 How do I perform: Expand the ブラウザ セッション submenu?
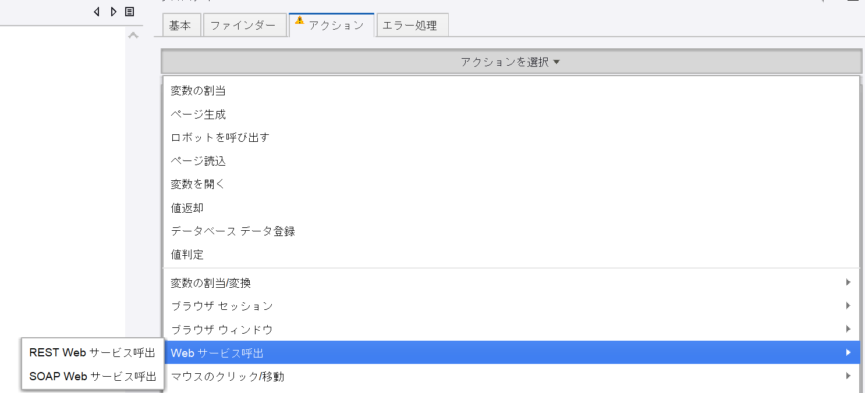pyautogui.click(x=511, y=306)
